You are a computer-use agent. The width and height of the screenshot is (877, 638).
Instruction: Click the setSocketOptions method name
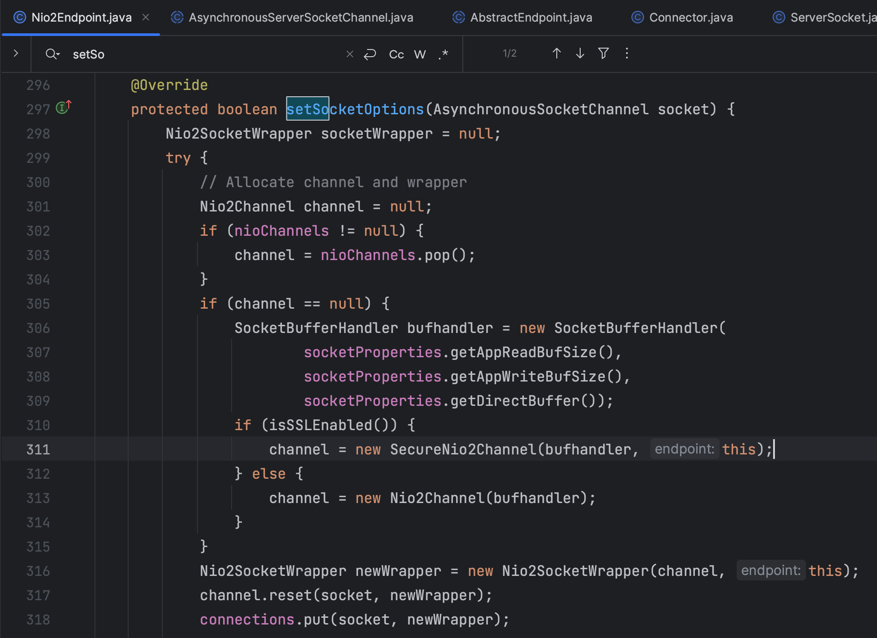[x=355, y=109]
